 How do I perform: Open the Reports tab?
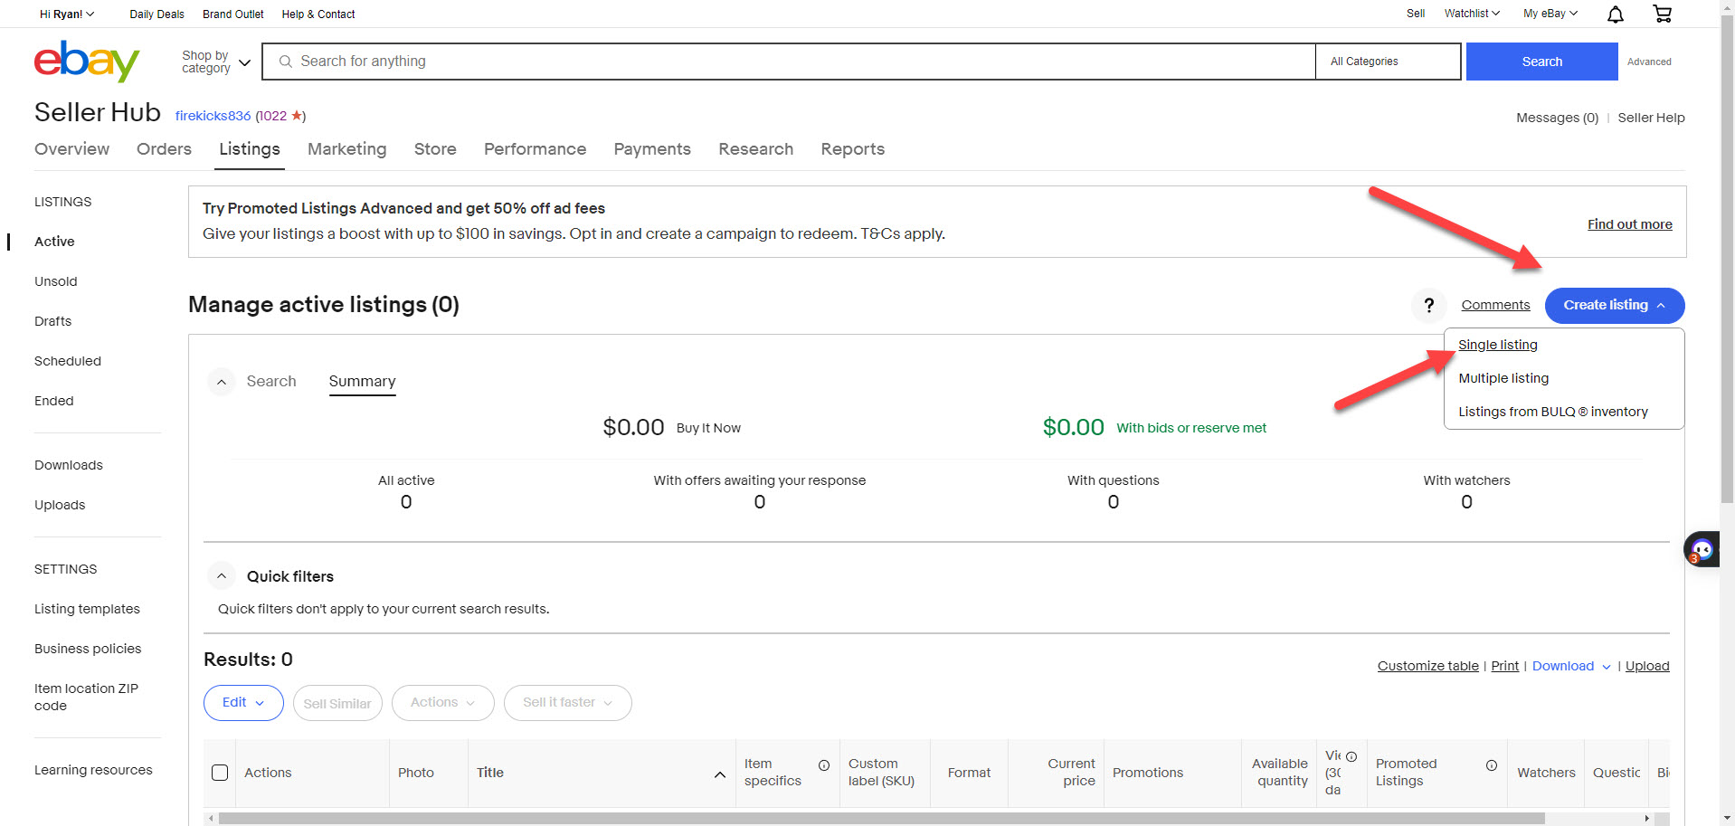853,149
